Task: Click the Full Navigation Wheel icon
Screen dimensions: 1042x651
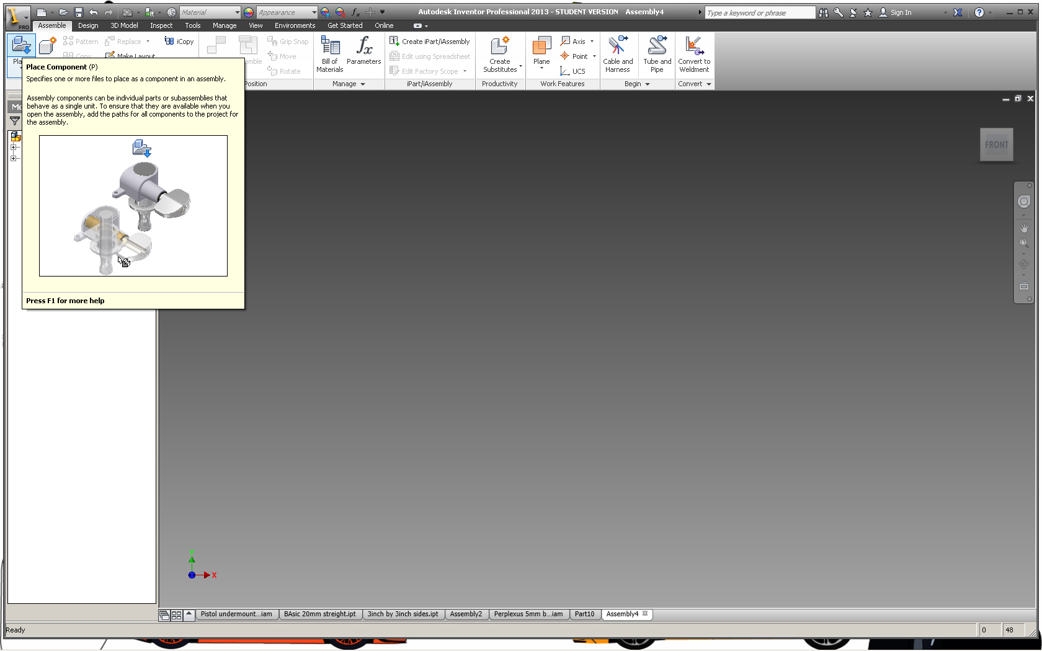Action: 1024,201
